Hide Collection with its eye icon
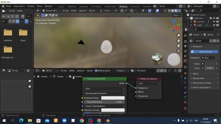Screen dimensions: 221x124 [214, 18]
